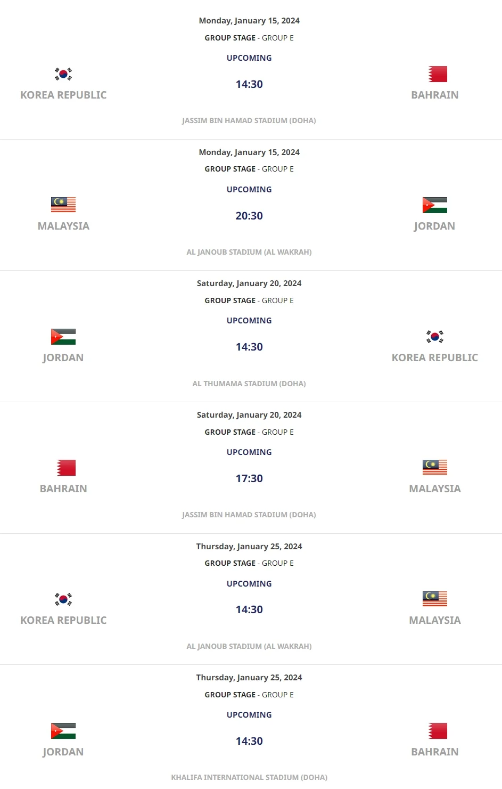This screenshot has width=502, height=789.
Task: Click Jordan flag in 20:30 match
Action: click(x=434, y=205)
